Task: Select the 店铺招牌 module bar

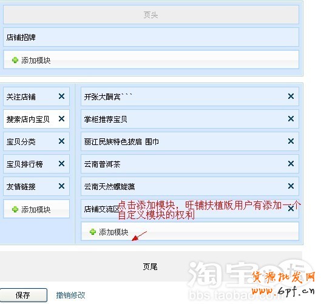Action: pos(151,37)
